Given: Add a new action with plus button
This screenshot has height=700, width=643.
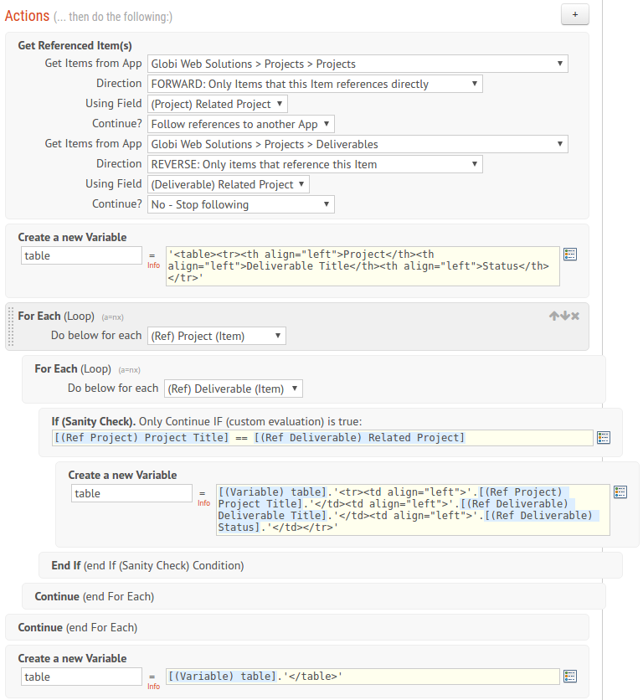Looking at the screenshot, I should click(x=574, y=15).
